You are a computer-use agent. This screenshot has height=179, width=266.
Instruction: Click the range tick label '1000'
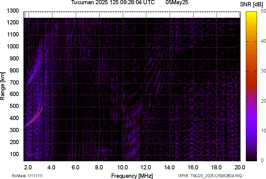click(13, 47)
